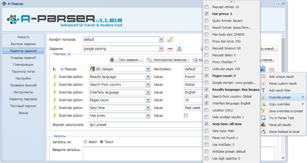Click lightning icon of Pages count override
The width and height of the screenshot is (307, 163).
click(x=55, y=100)
